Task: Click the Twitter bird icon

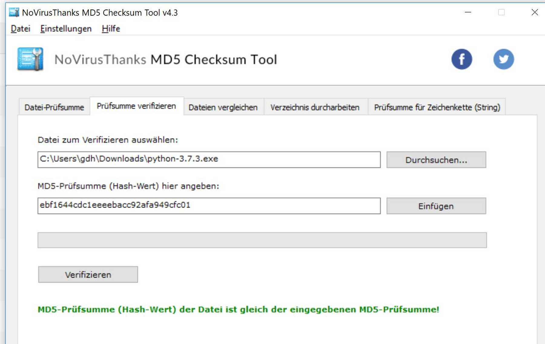Action: coord(503,59)
